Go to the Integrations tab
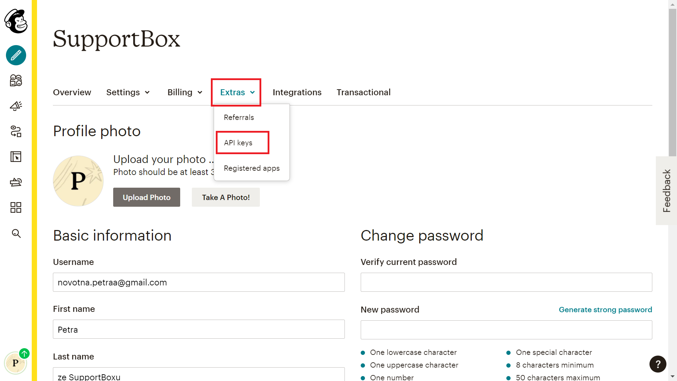Viewport: 677px width, 381px height. [x=297, y=92]
